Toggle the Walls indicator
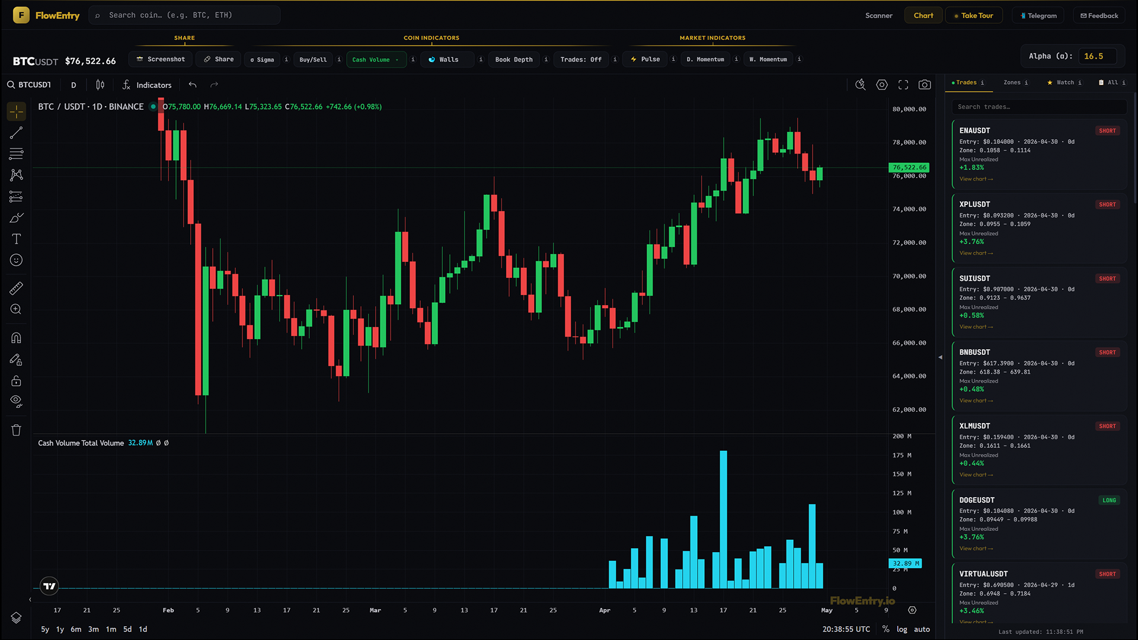The width and height of the screenshot is (1138, 640). tap(447, 59)
